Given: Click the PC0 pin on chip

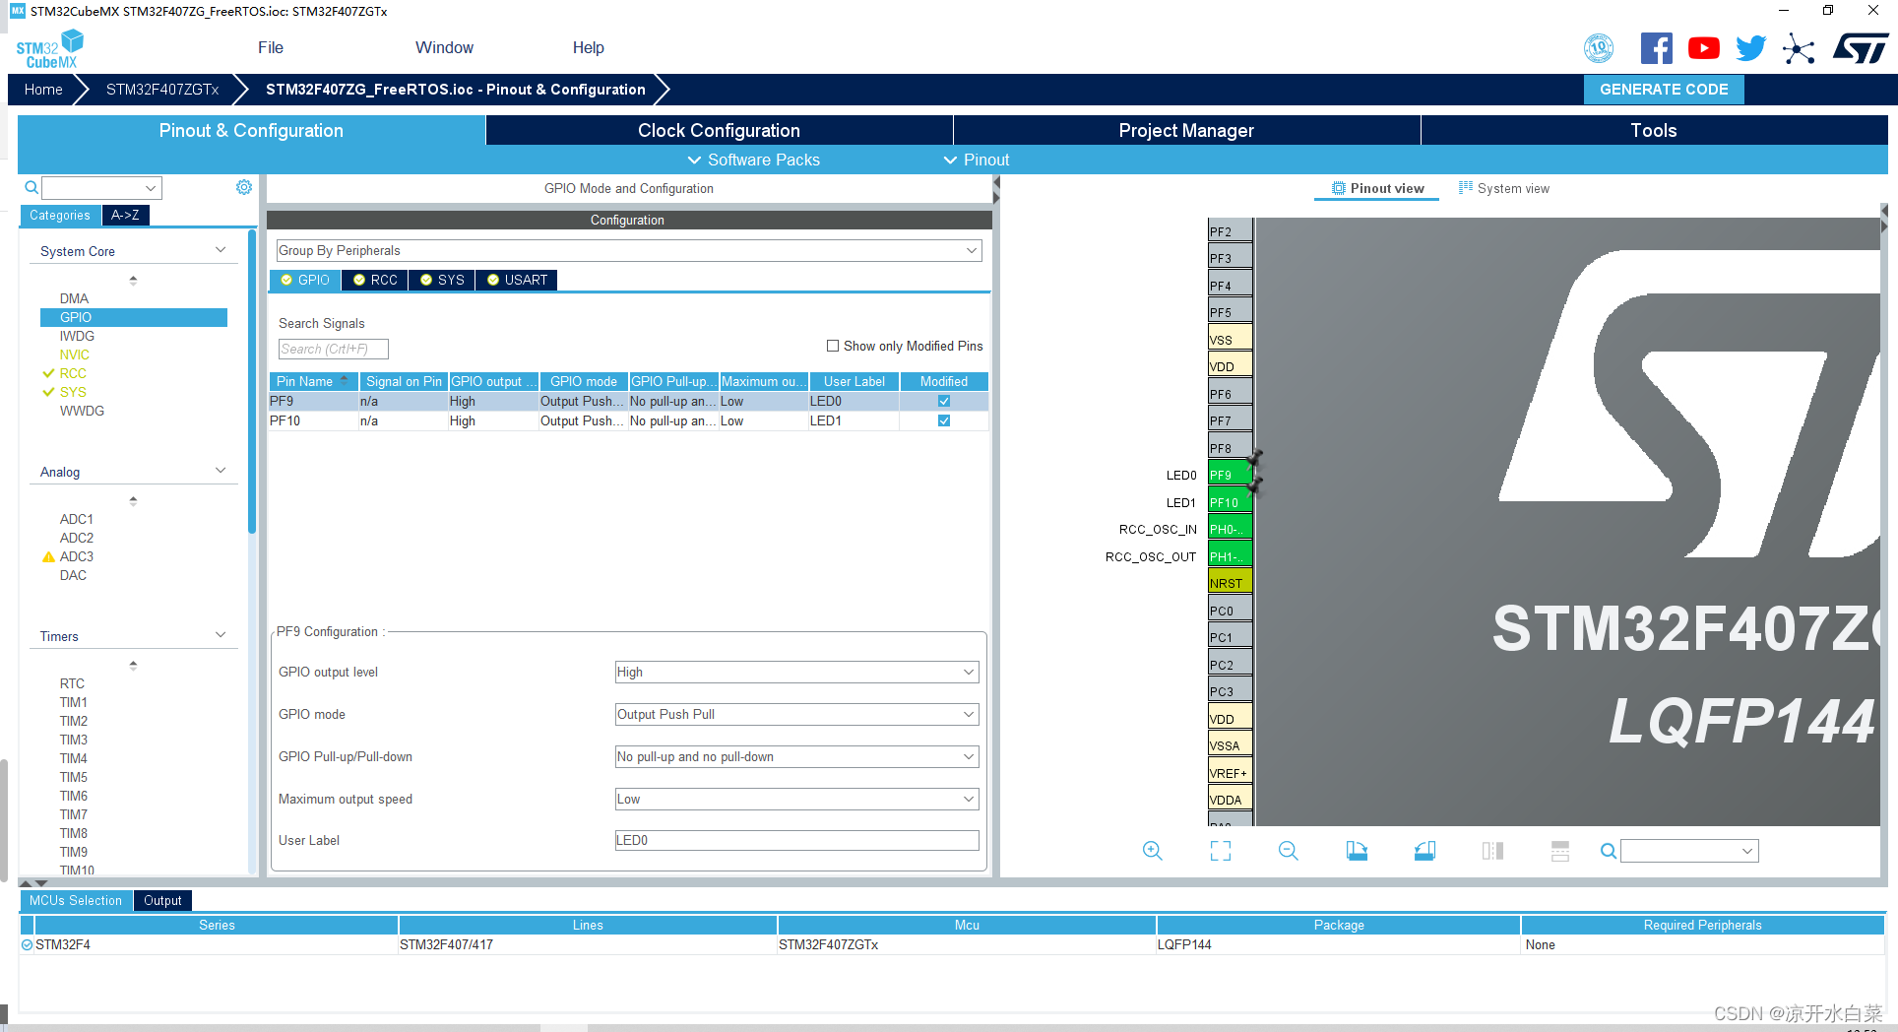Looking at the screenshot, I should [x=1230, y=611].
